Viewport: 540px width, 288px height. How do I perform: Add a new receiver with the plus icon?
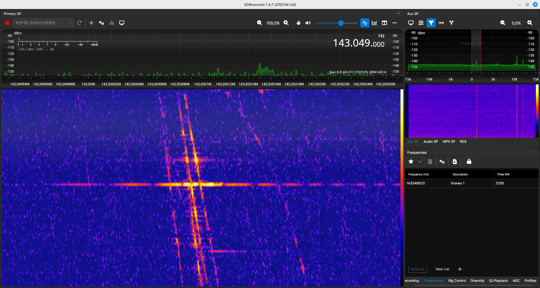tap(91, 23)
